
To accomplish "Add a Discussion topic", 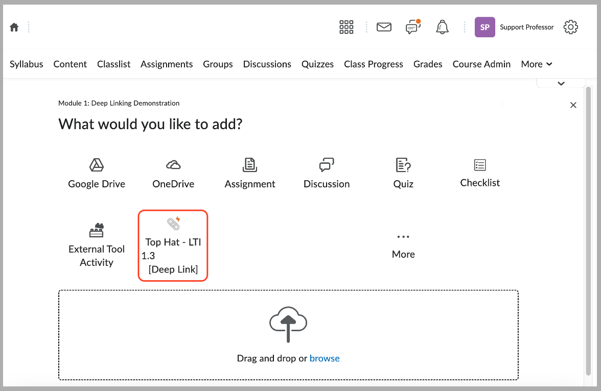I will [x=327, y=173].
